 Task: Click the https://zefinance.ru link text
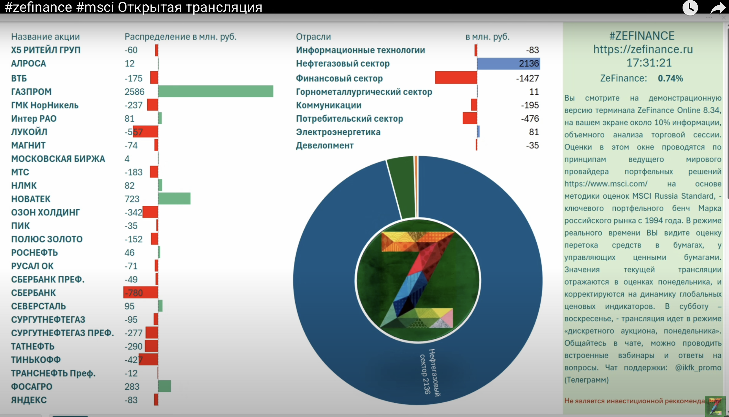(x=643, y=49)
